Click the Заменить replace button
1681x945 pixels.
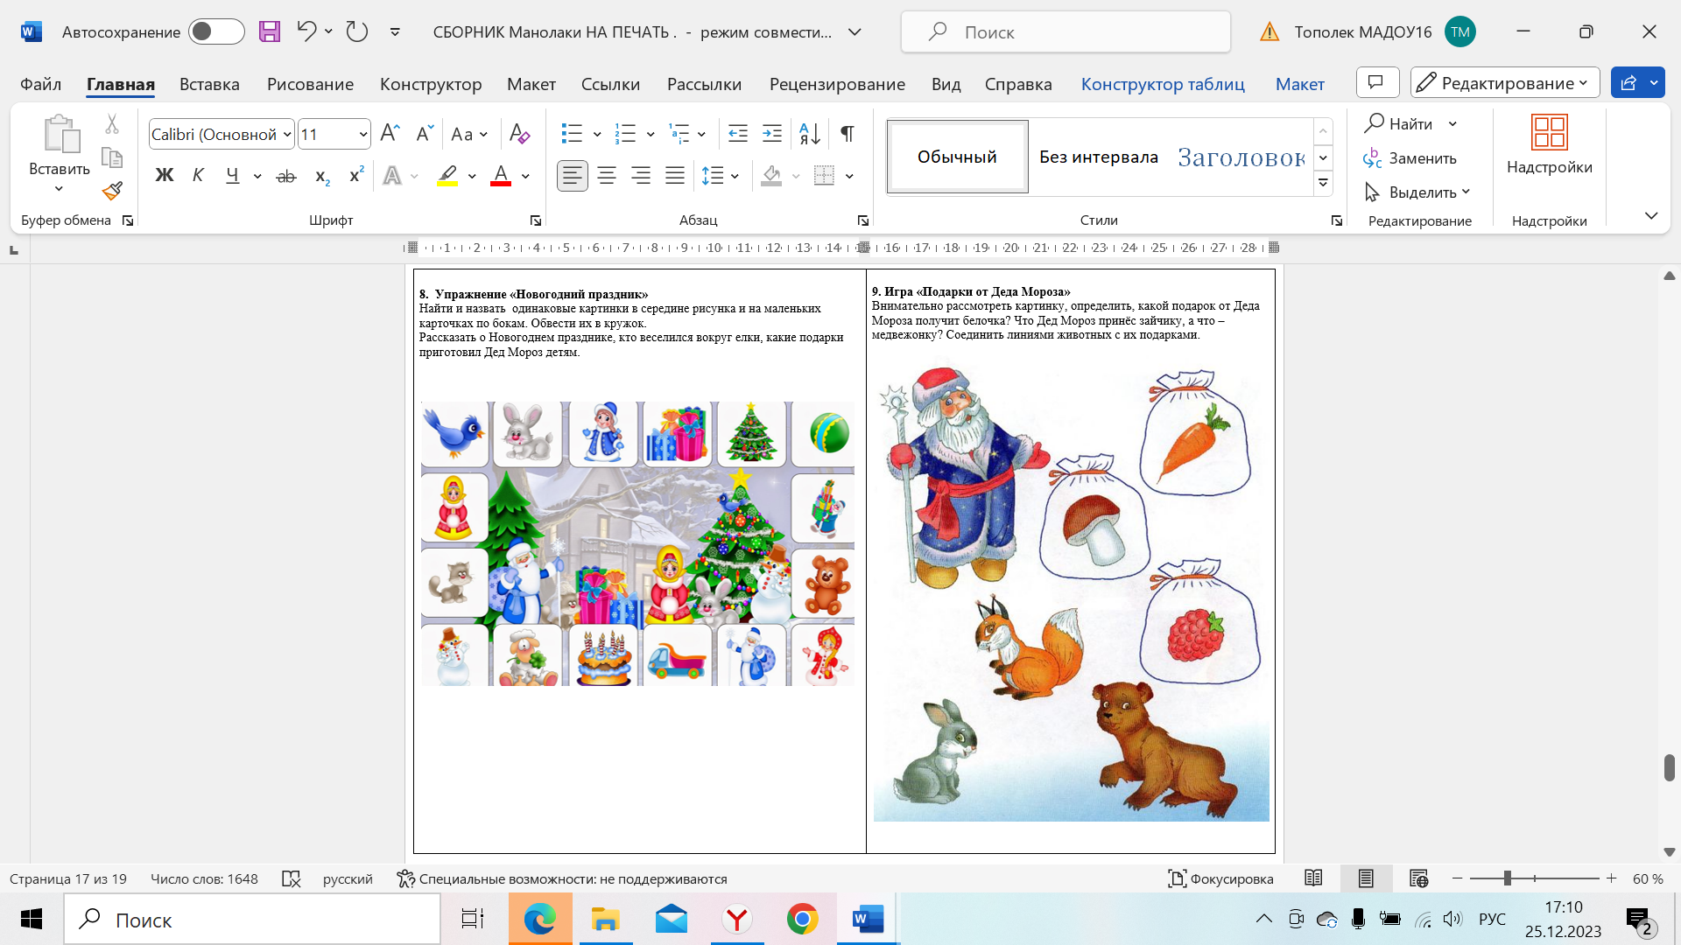1410,158
